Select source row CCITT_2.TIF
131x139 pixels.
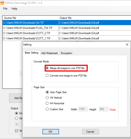click(x=30, y=33)
